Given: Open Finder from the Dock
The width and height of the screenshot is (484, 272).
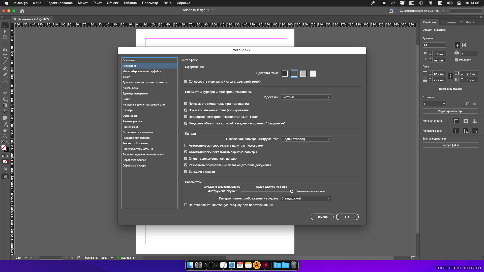Looking at the screenshot, I should point(190,265).
